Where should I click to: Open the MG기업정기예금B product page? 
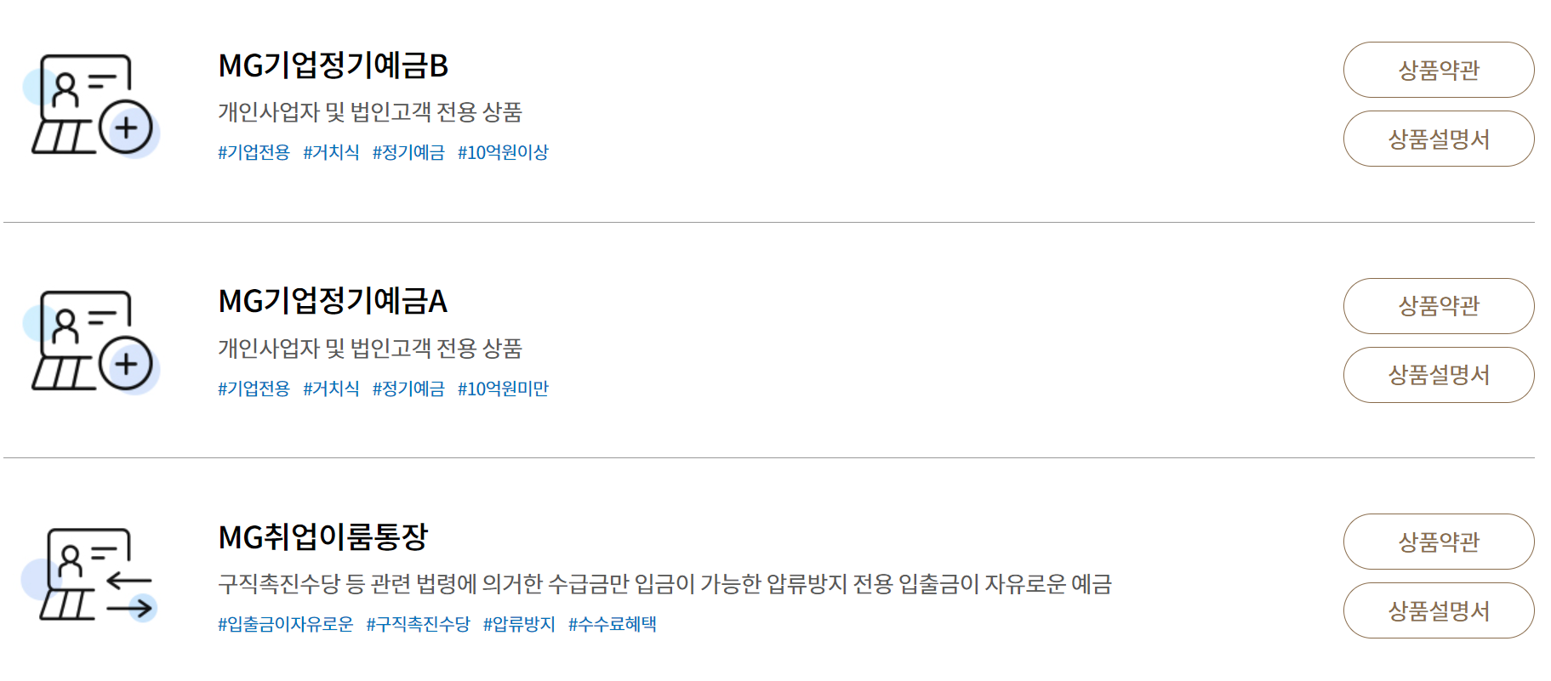pos(332,63)
